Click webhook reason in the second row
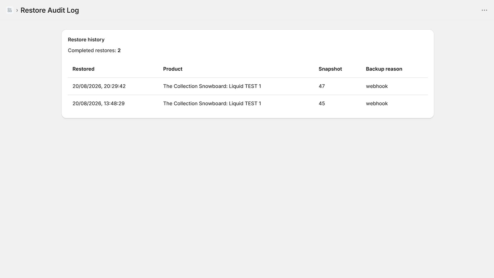This screenshot has height=278, width=494. (377, 103)
